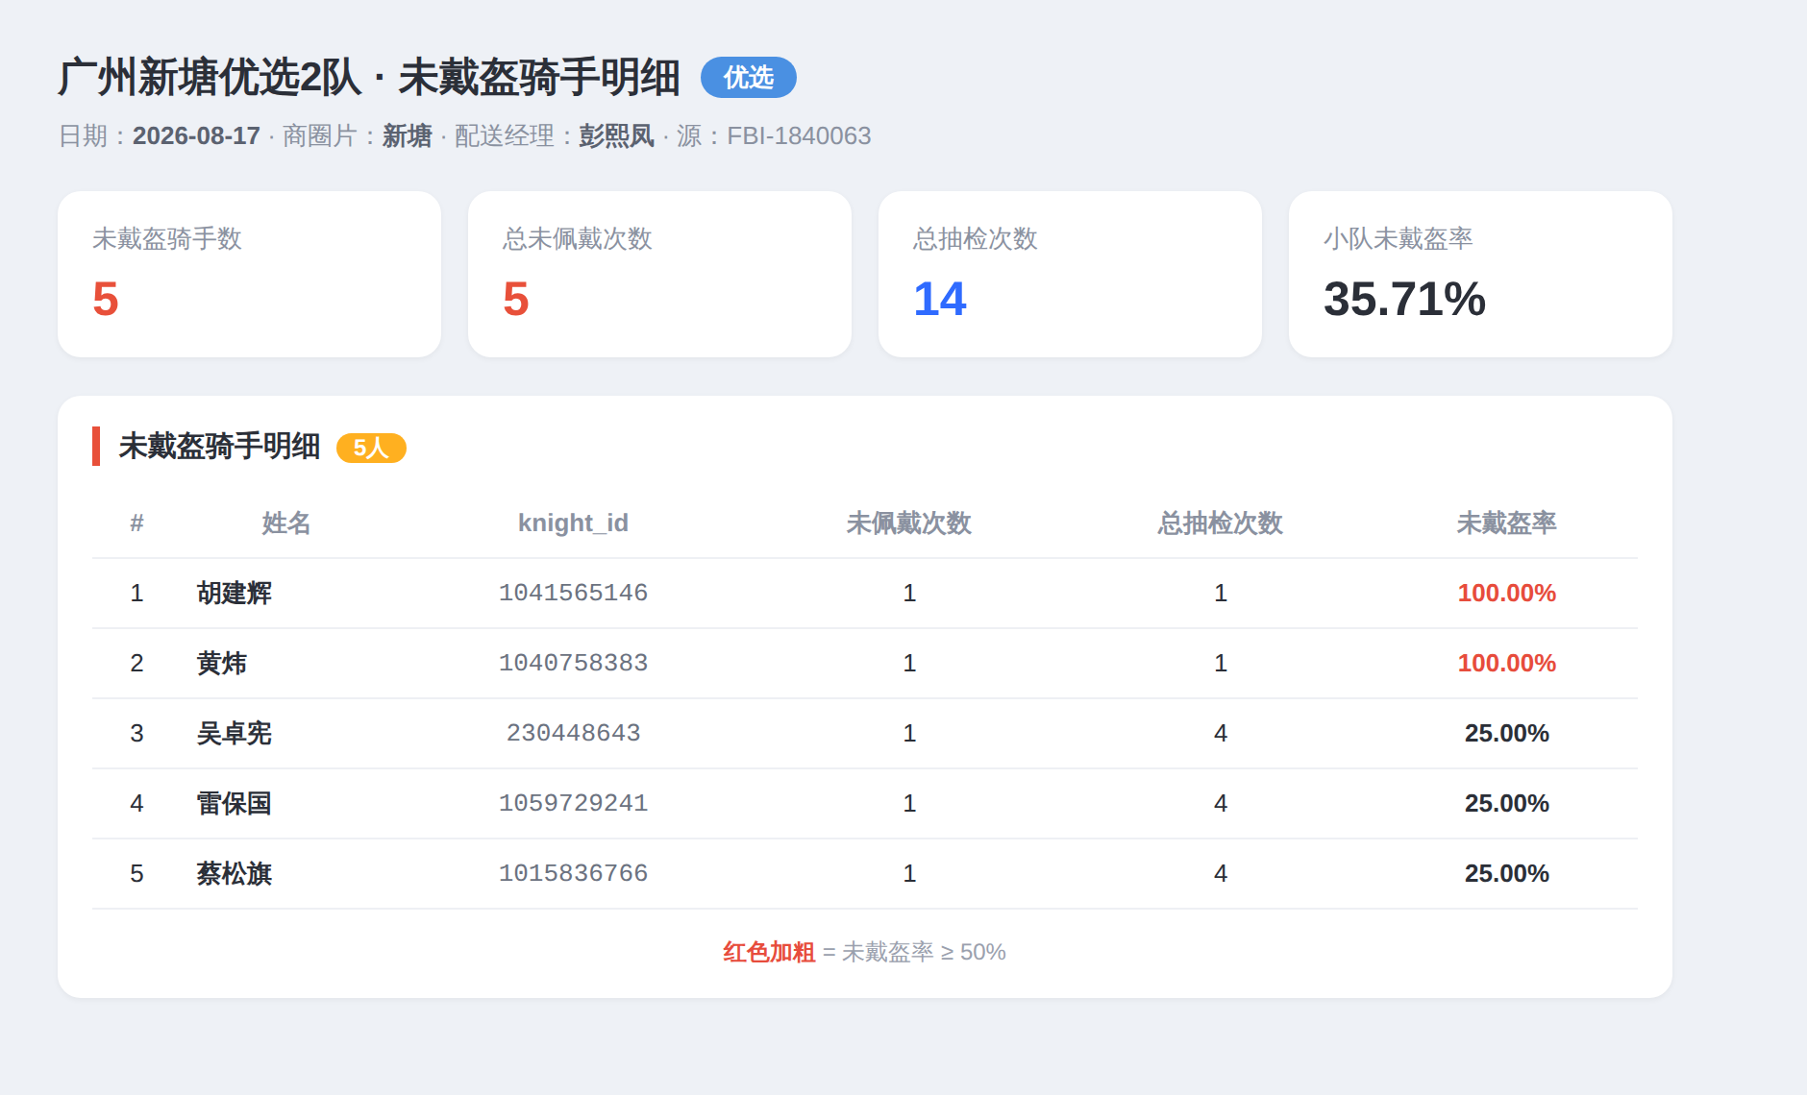Click the 小队未戴盔率 value 35.71%
Screen dimensions: 1807x1095
click(1404, 299)
